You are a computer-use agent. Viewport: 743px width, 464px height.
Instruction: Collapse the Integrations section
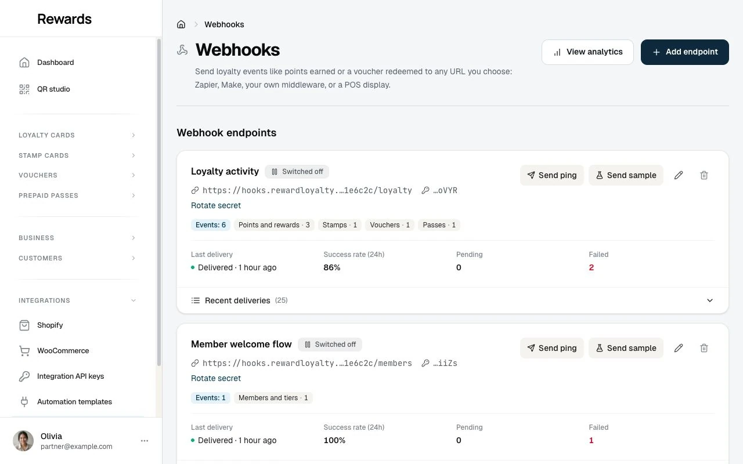point(78,300)
